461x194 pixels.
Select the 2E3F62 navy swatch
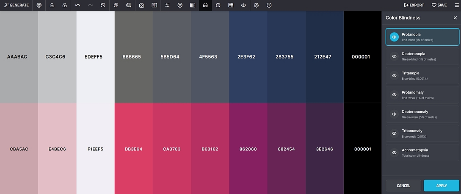248,57
